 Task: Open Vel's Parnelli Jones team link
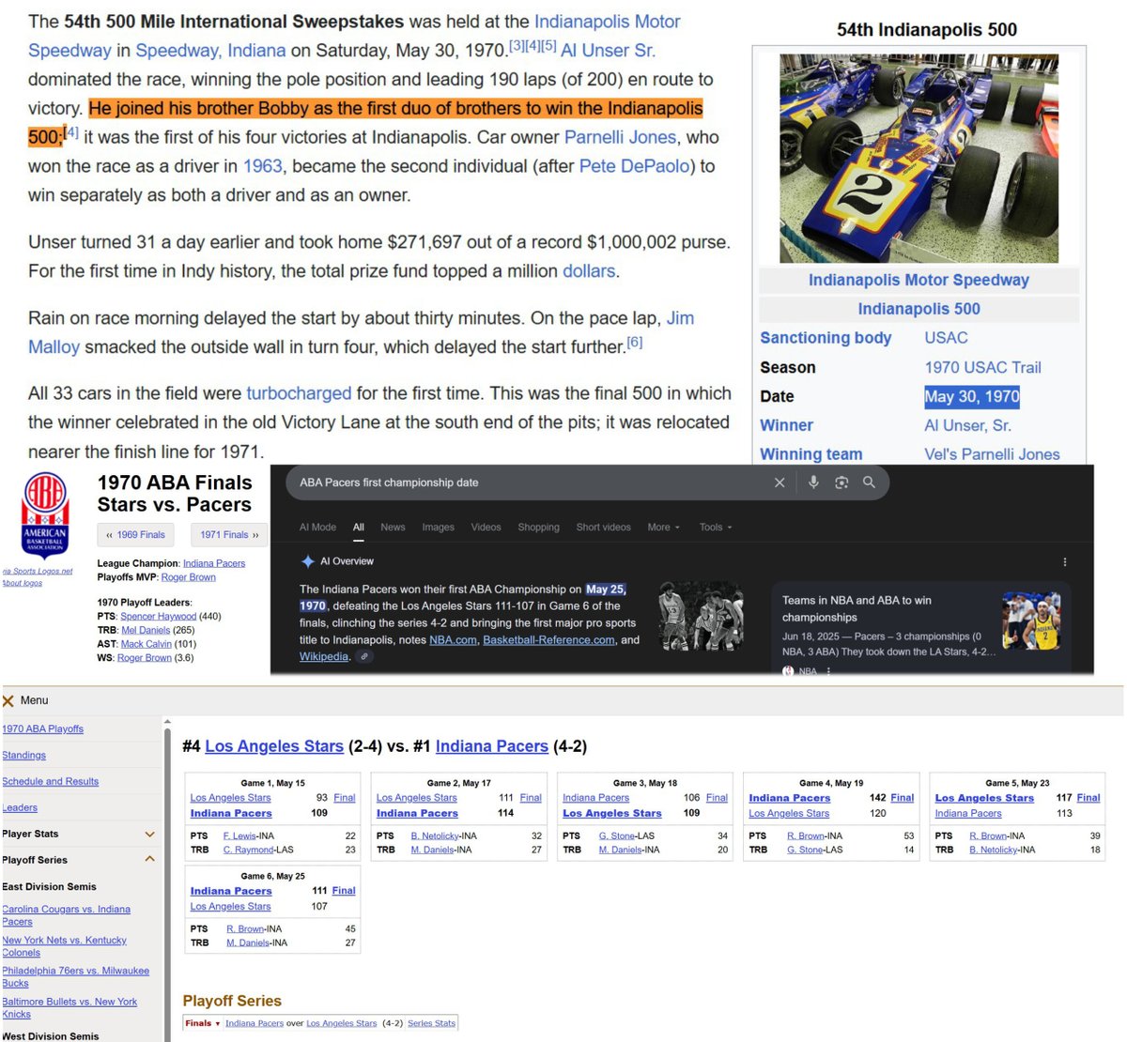tap(992, 454)
